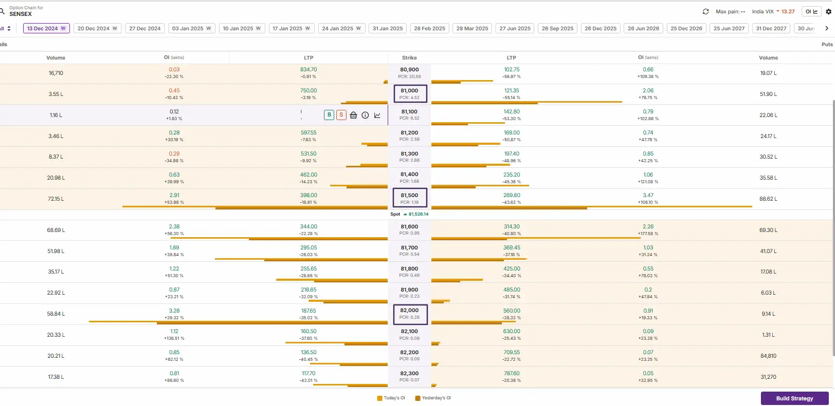Show later expiry dates with right arrow

point(827,28)
